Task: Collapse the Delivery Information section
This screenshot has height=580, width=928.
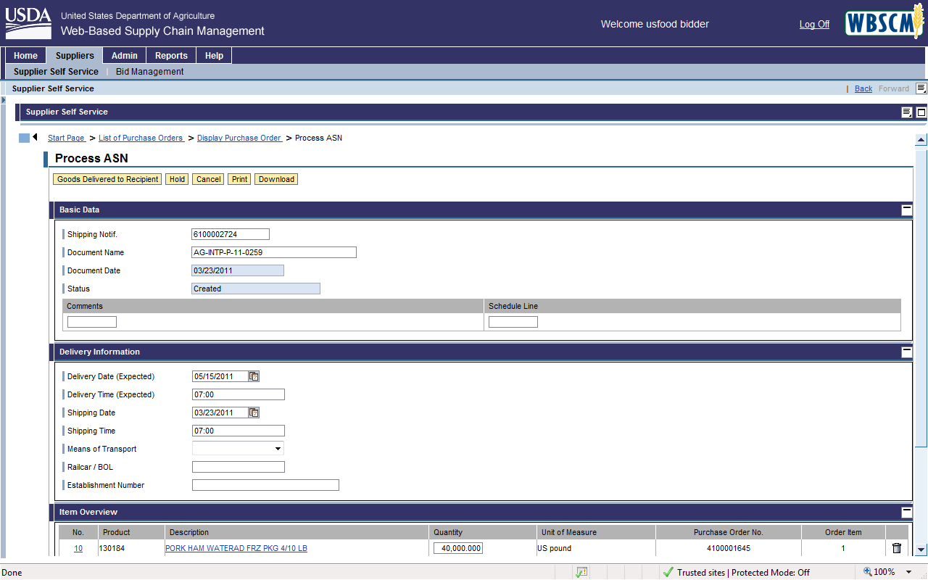Action: pyautogui.click(x=906, y=352)
